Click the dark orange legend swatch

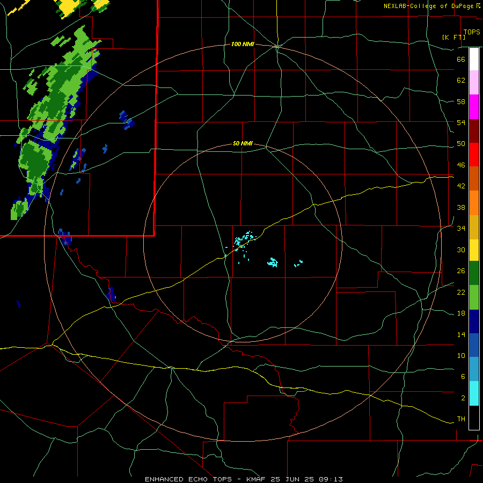[x=474, y=178]
